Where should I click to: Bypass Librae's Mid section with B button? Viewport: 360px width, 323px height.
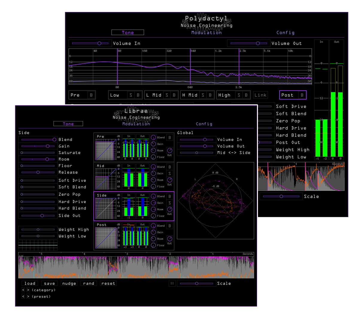pyautogui.click(x=170, y=167)
